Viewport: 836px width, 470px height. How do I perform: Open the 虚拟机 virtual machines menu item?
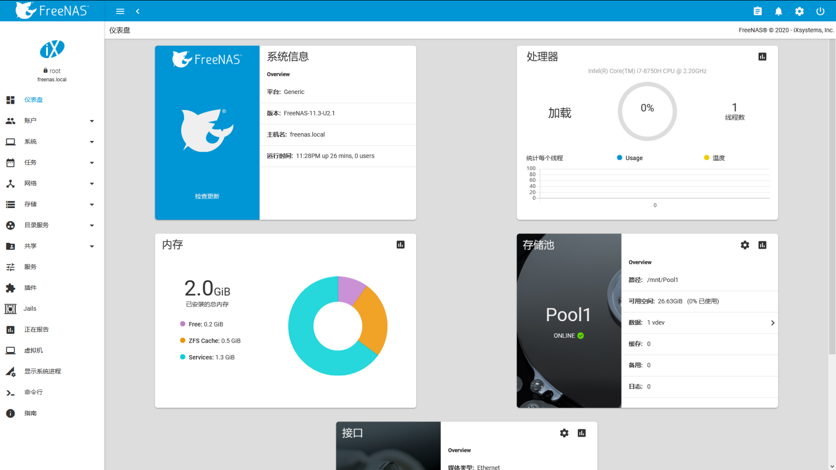click(x=52, y=351)
